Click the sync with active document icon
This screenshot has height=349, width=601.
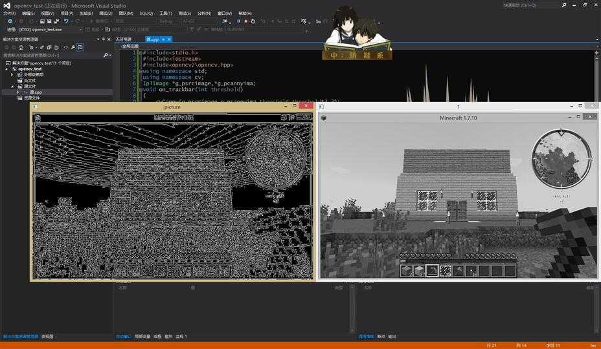click(42, 47)
